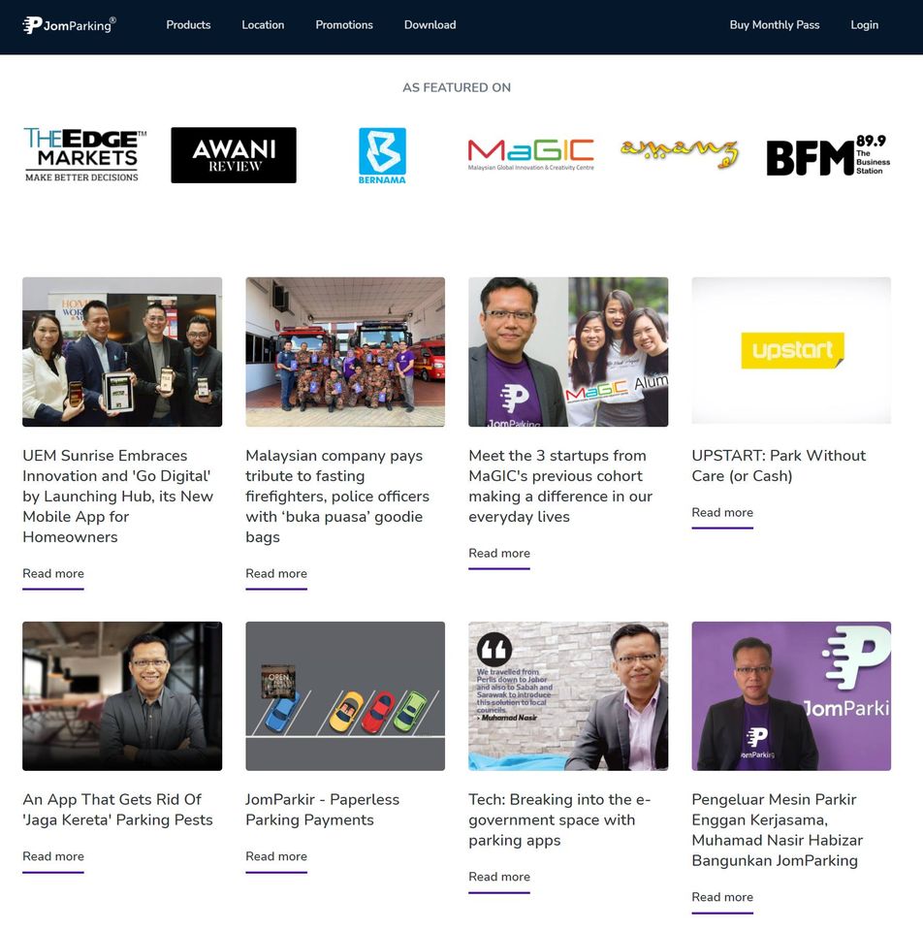Click the Awani Review logo
This screenshot has width=923, height=931.
234,155
